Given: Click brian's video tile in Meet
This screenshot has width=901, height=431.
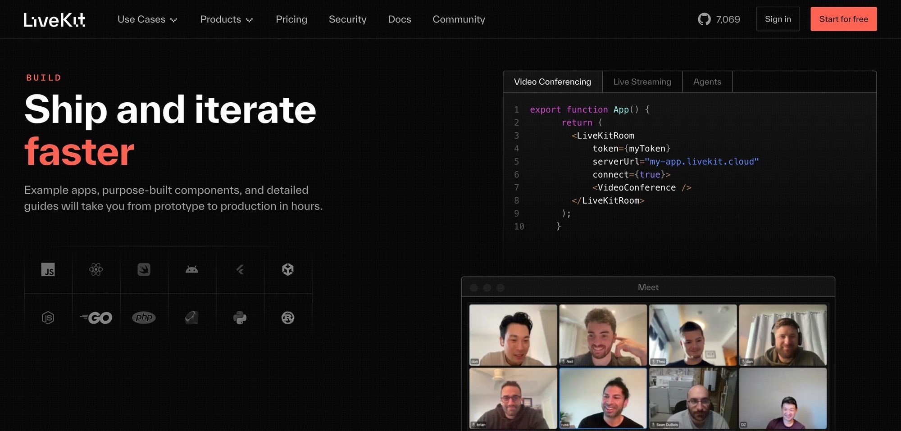Looking at the screenshot, I should coord(513,398).
